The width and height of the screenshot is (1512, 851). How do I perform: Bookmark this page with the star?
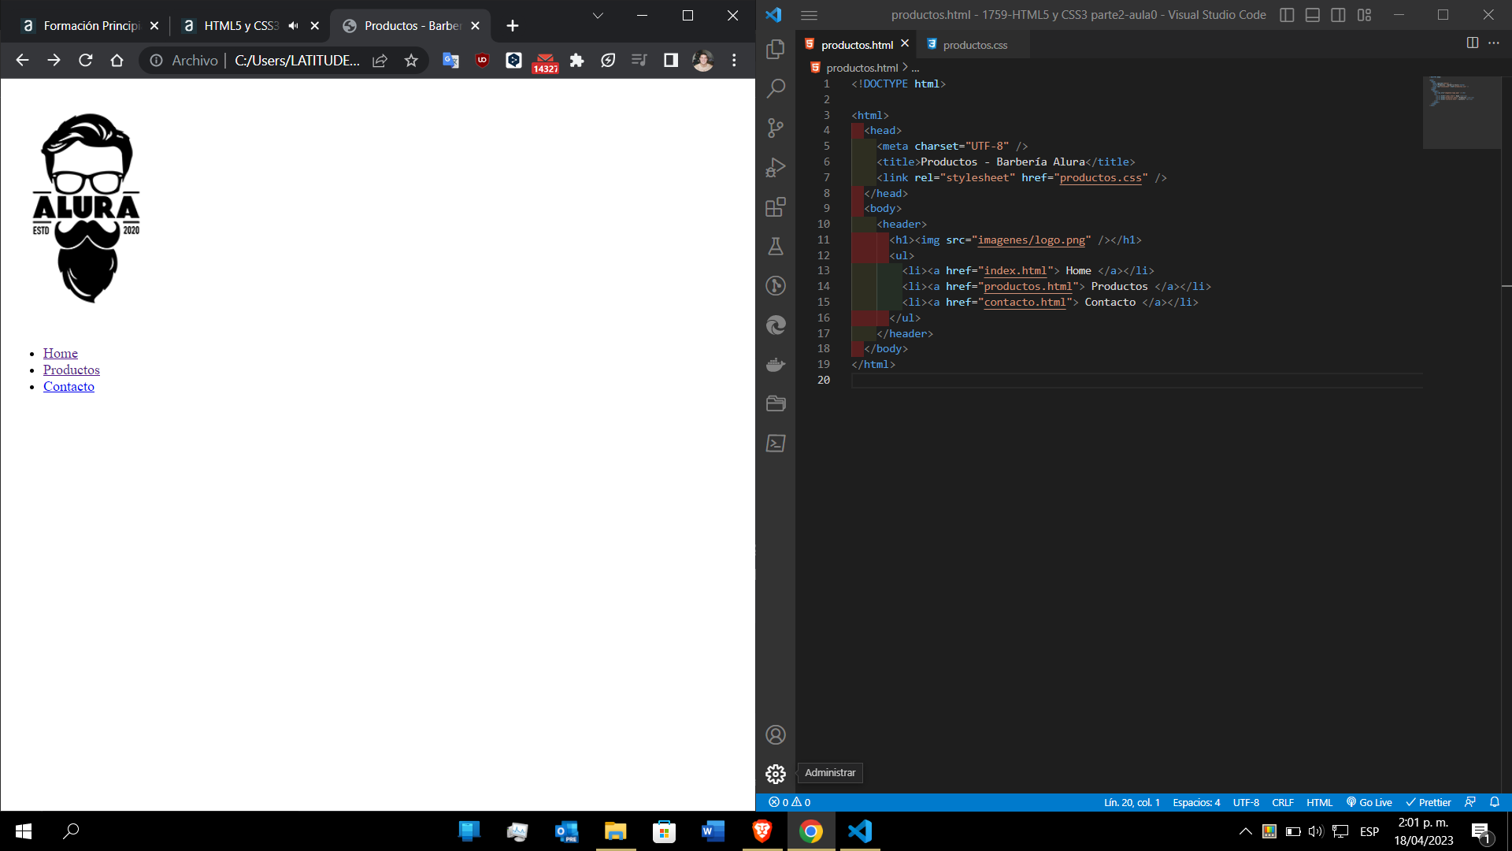[411, 61]
